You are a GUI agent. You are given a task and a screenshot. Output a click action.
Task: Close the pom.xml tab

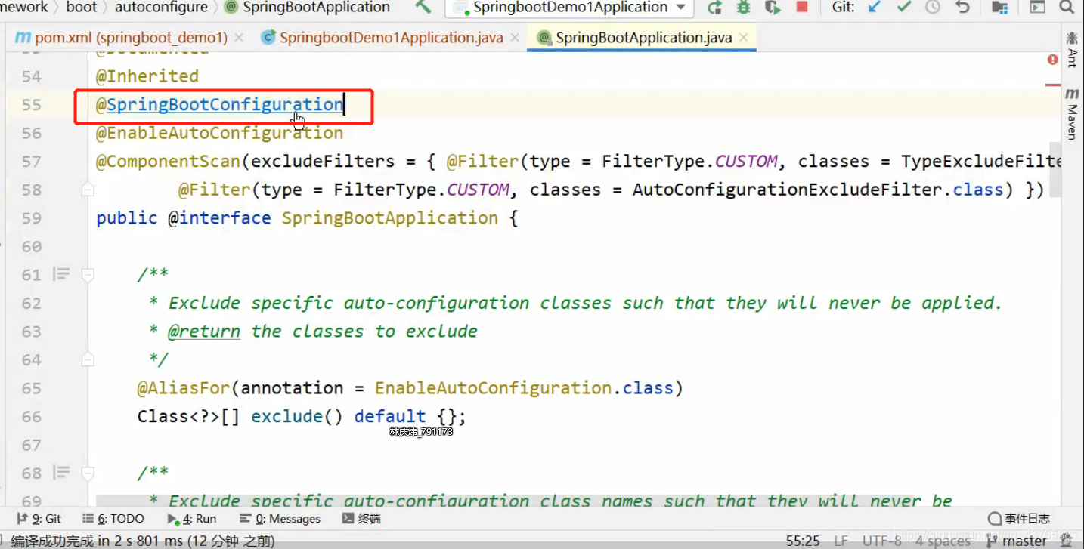[239, 38]
